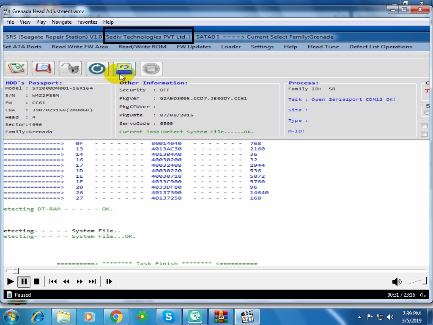
Task: Open the Navigate menu
Action: (x=62, y=22)
